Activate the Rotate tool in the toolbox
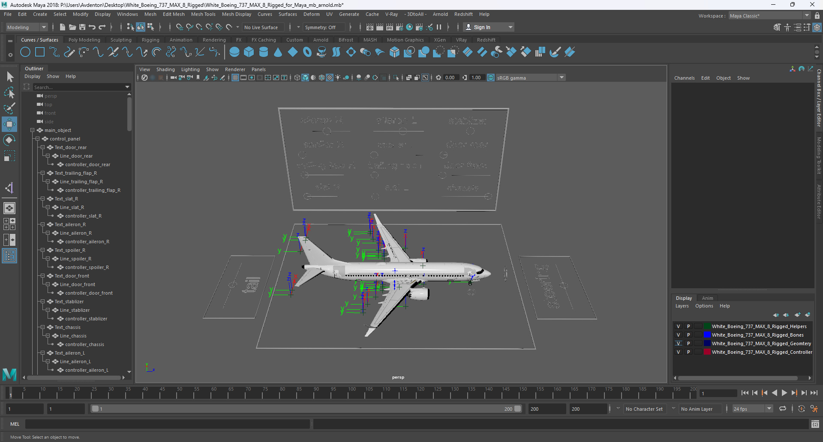The width and height of the screenshot is (823, 442). (x=9, y=140)
